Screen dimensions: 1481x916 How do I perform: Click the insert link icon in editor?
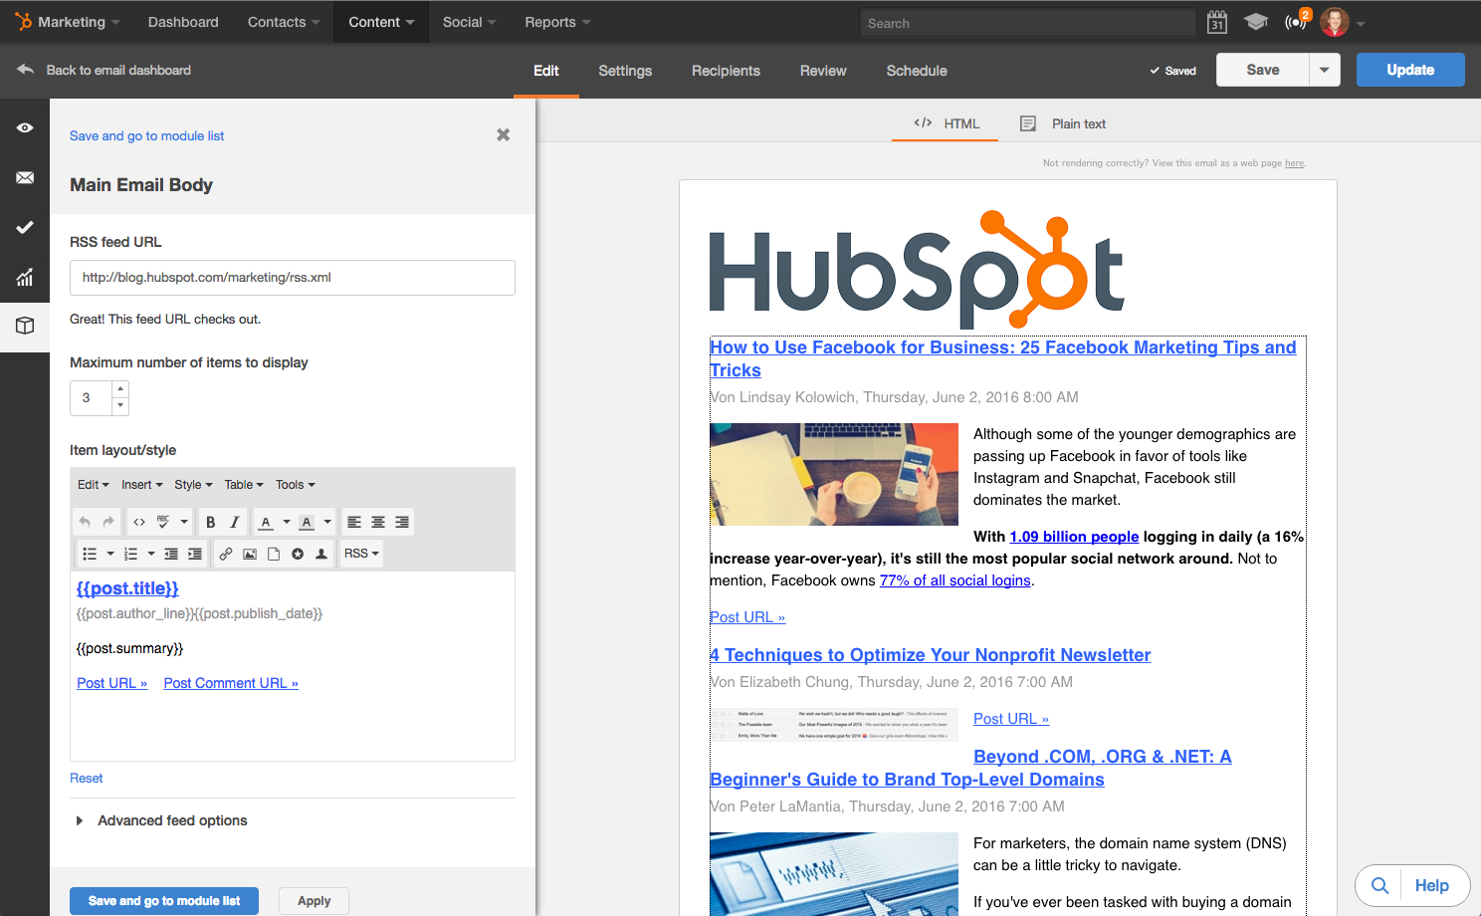click(226, 554)
